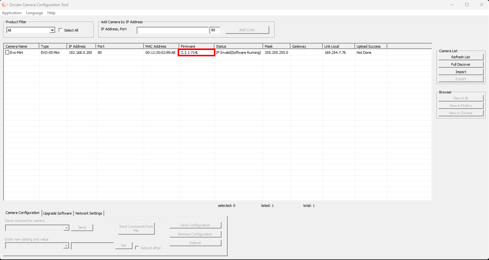This screenshot has width=489, height=260.
Task: Click the Gateway column header
Action: (306, 46)
